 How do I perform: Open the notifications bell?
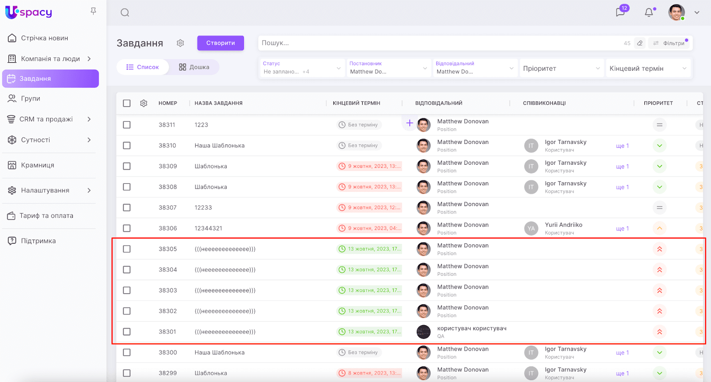(649, 12)
